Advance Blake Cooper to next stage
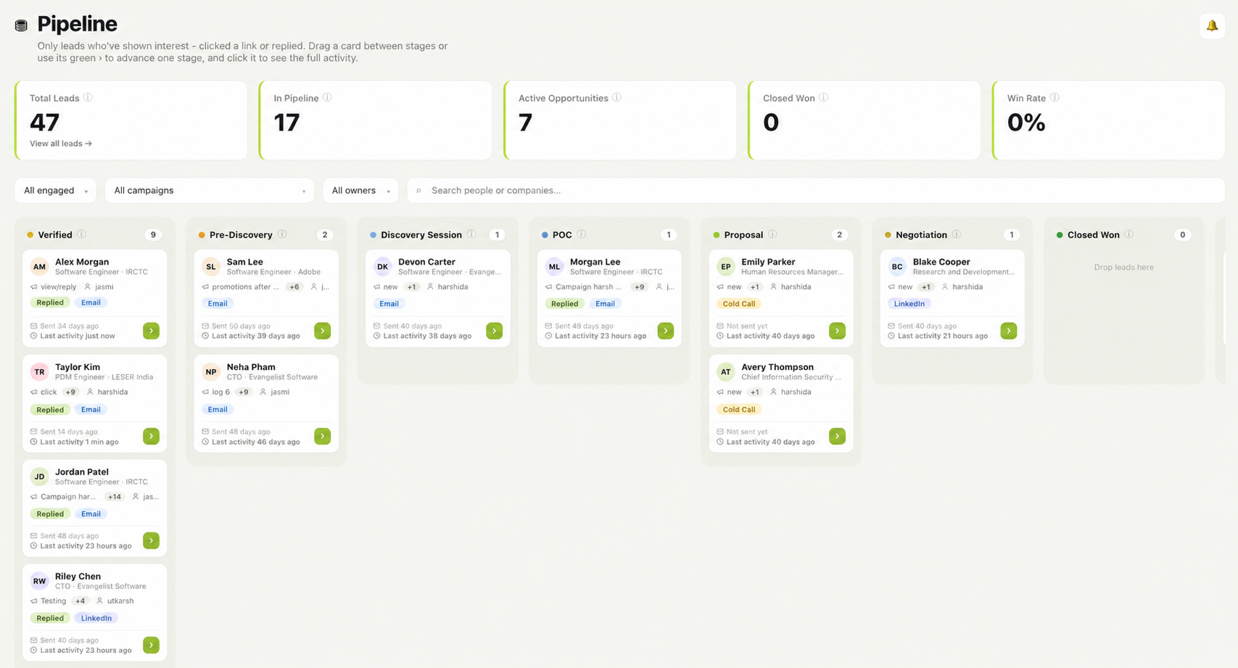 (1008, 331)
